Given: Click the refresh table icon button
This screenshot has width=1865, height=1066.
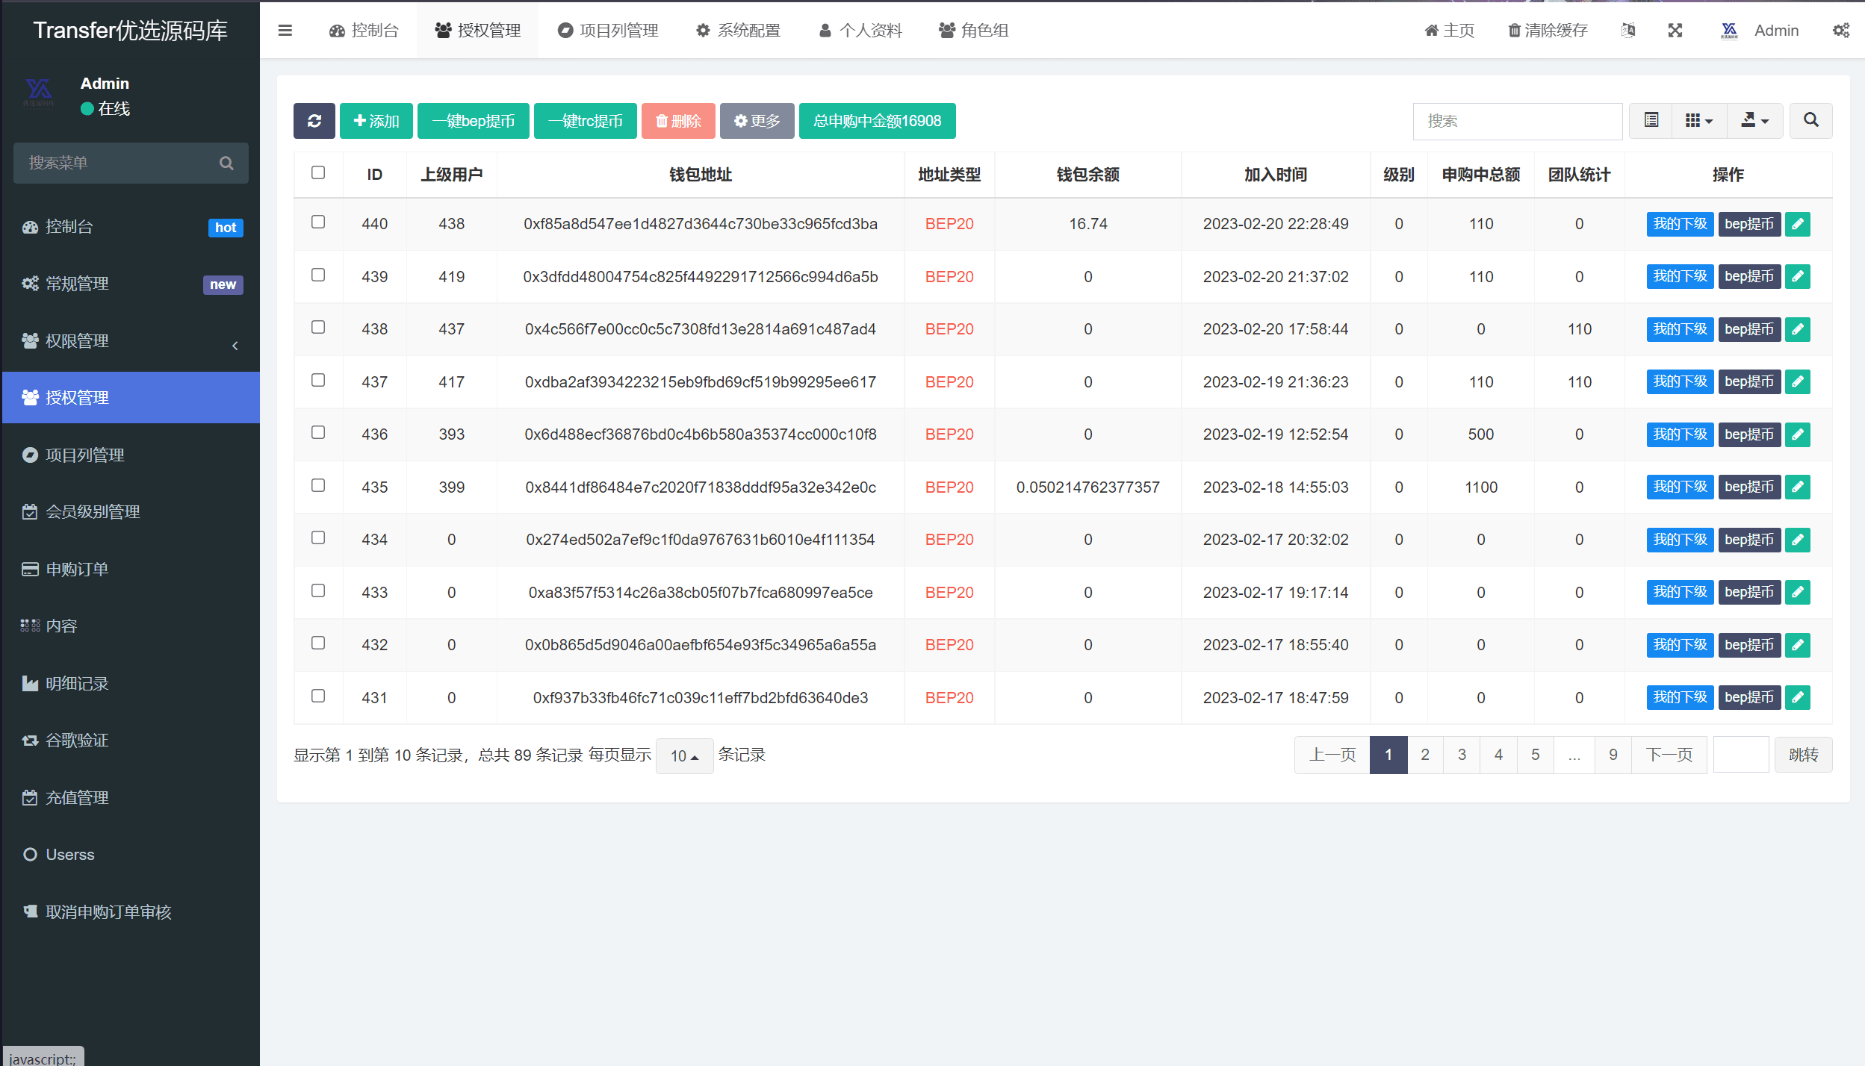Looking at the screenshot, I should (314, 121).
